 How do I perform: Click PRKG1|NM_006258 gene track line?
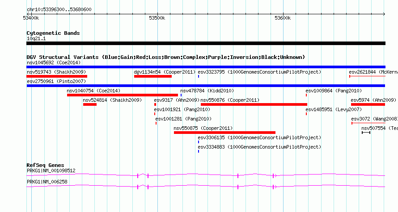(x=206, y=187)
